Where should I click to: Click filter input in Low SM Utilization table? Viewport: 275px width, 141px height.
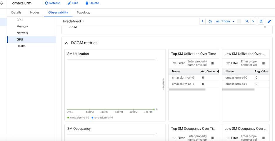[x=249, y=63]
